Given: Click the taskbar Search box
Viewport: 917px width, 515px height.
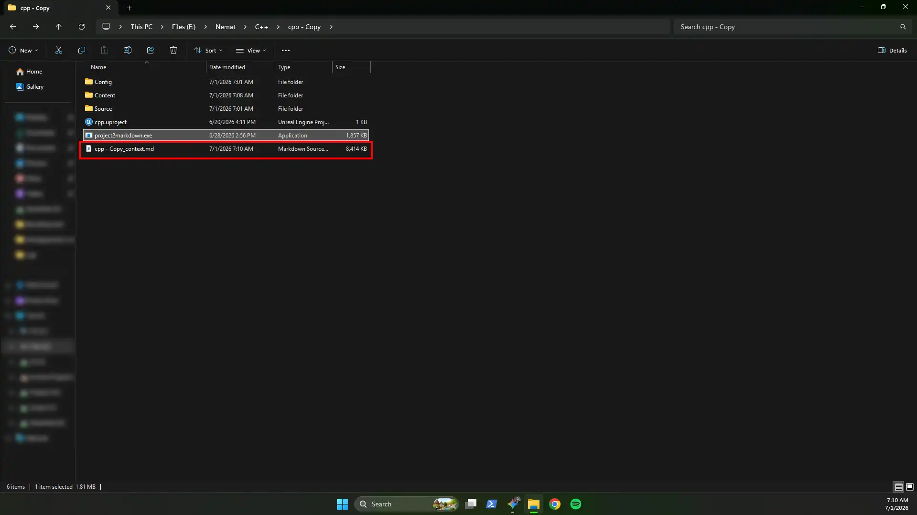Looking at the screenshot, I should point(407,504).
